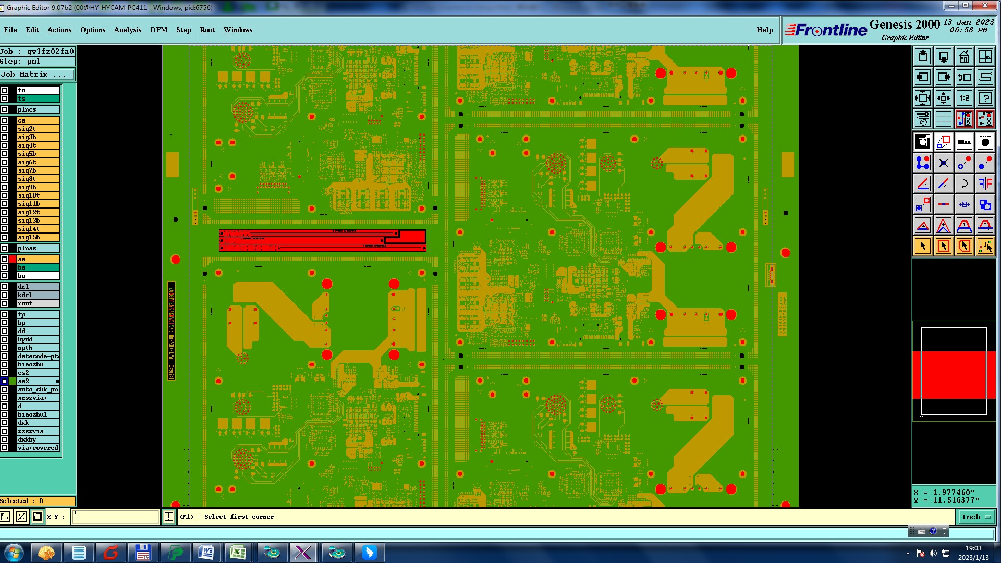1001x563 pixels.
Task: Click the Home view icon
Action: 964,56
